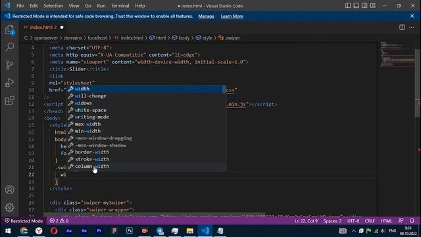Click the unsaved dot on index.html tab

(62, 27)
